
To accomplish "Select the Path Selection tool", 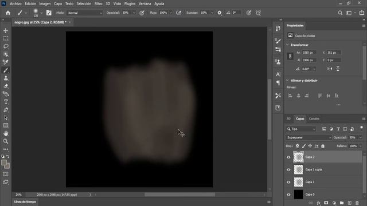I will coord(6,118).
